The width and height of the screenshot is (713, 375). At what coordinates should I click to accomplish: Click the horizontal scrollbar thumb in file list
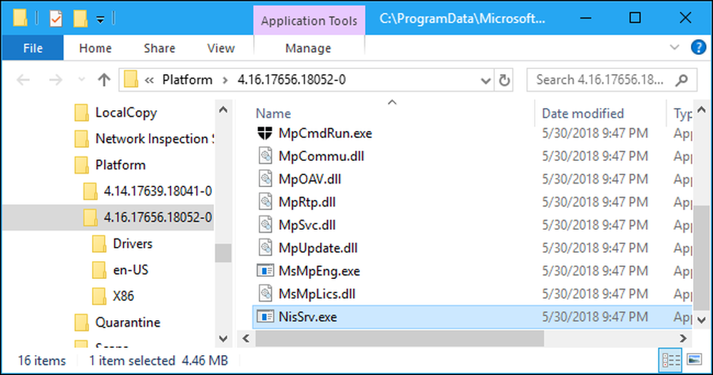[399, 338]
